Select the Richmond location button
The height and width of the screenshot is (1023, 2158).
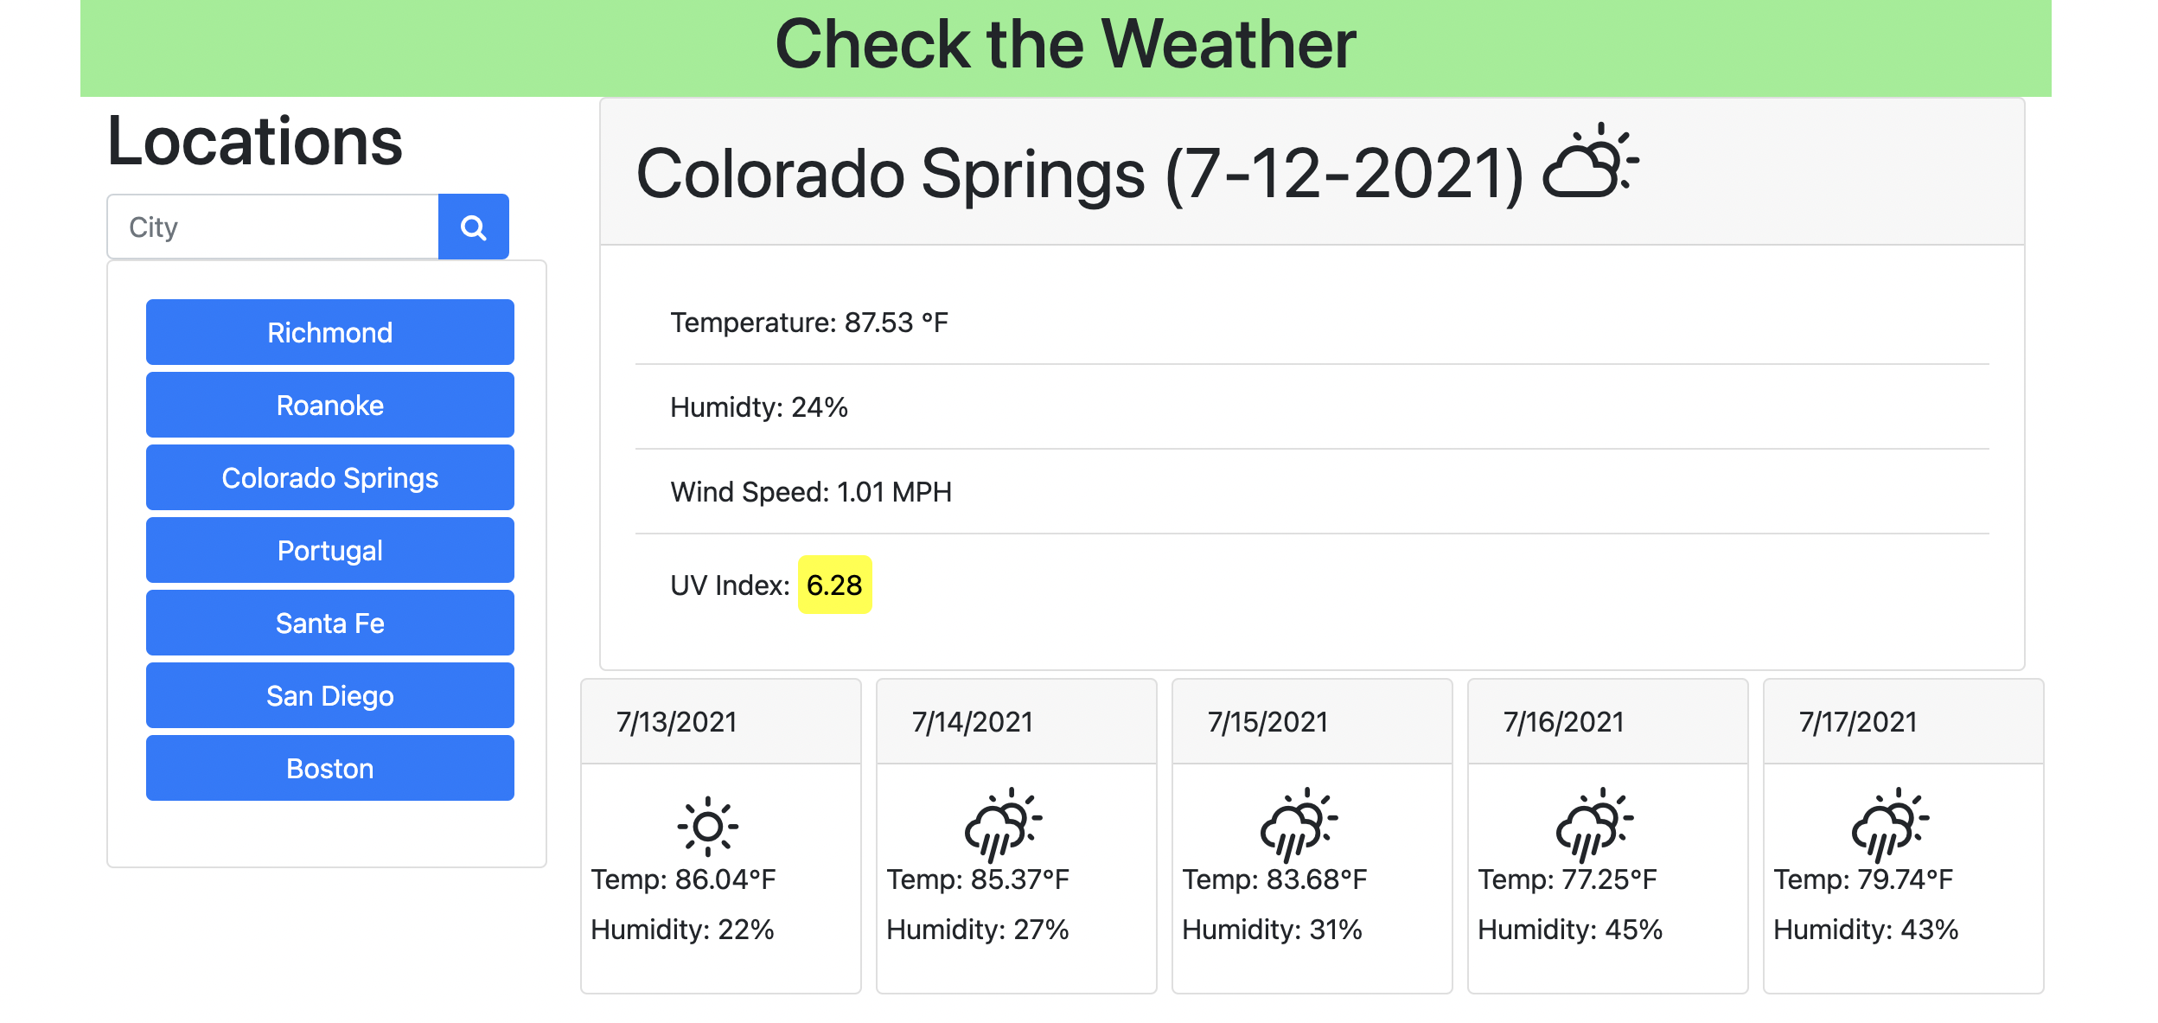[x=329, y=332]
